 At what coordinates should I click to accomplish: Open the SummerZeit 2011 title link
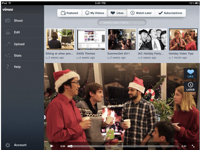[118, 54]
